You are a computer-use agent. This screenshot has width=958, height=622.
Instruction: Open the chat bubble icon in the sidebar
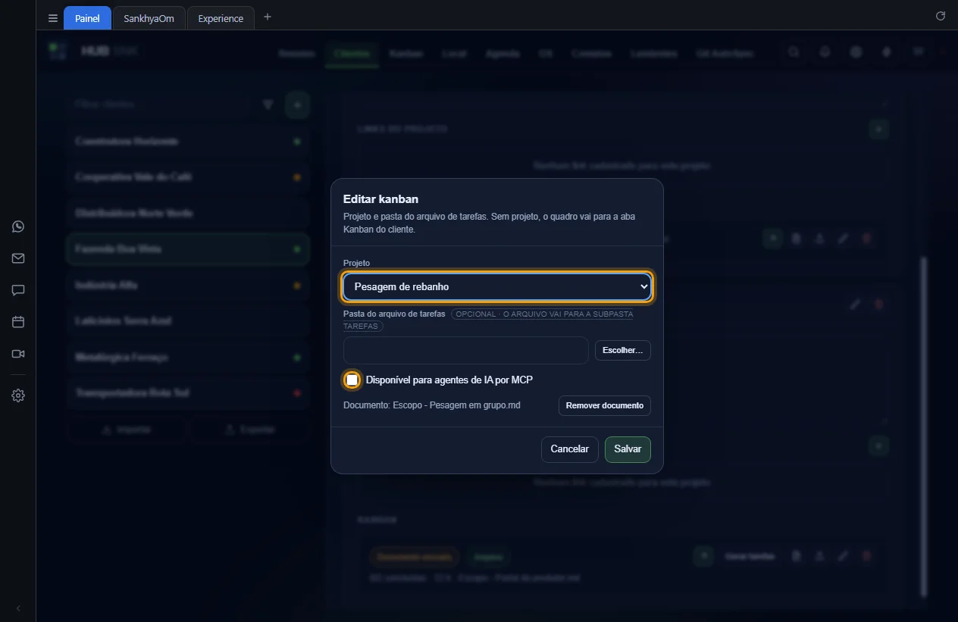pos(18,290)
